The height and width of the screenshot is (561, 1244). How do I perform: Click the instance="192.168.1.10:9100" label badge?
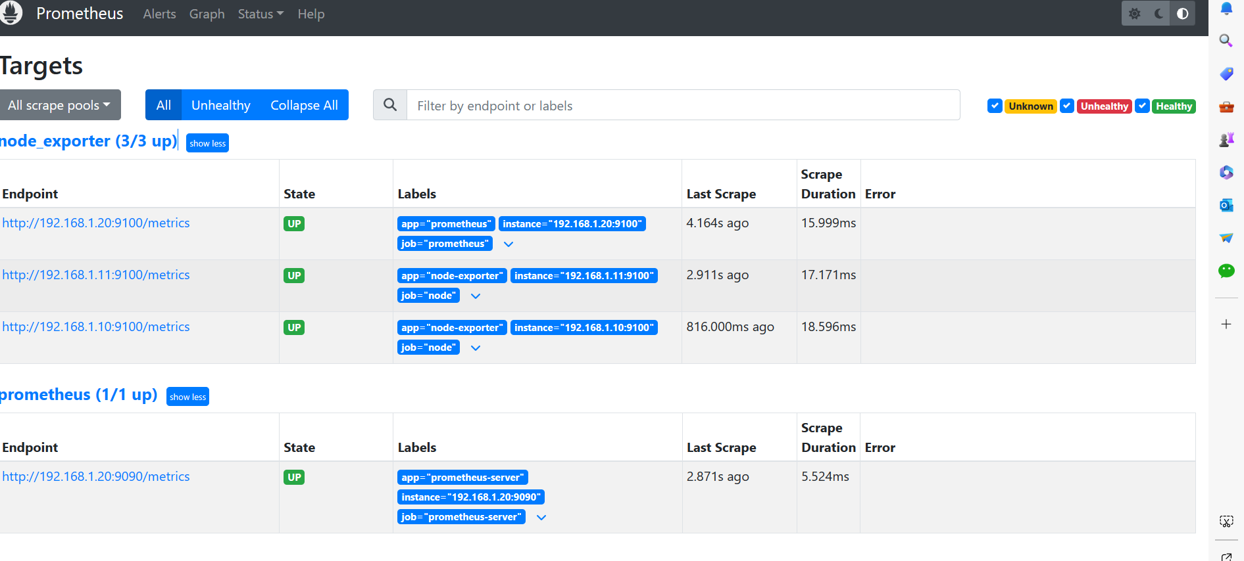pyautogui.click(x=584, y=328)
